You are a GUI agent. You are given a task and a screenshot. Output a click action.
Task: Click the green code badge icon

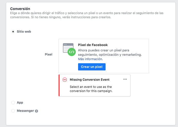(x=72, y=52)
